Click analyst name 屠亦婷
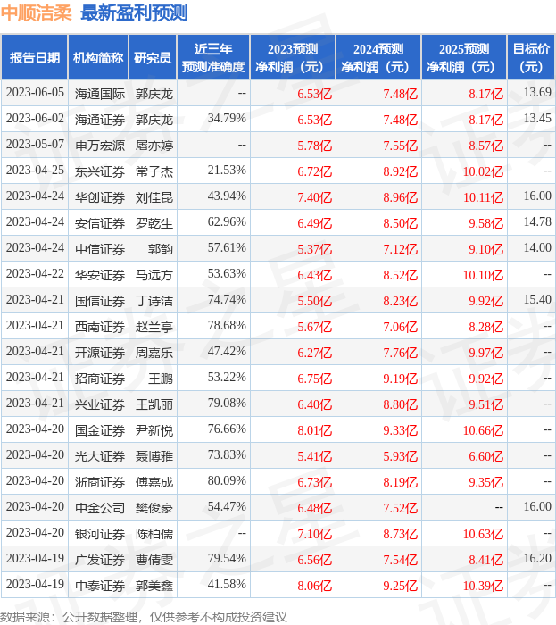Viewport: 556px width, 625px height. coord(154,146)
